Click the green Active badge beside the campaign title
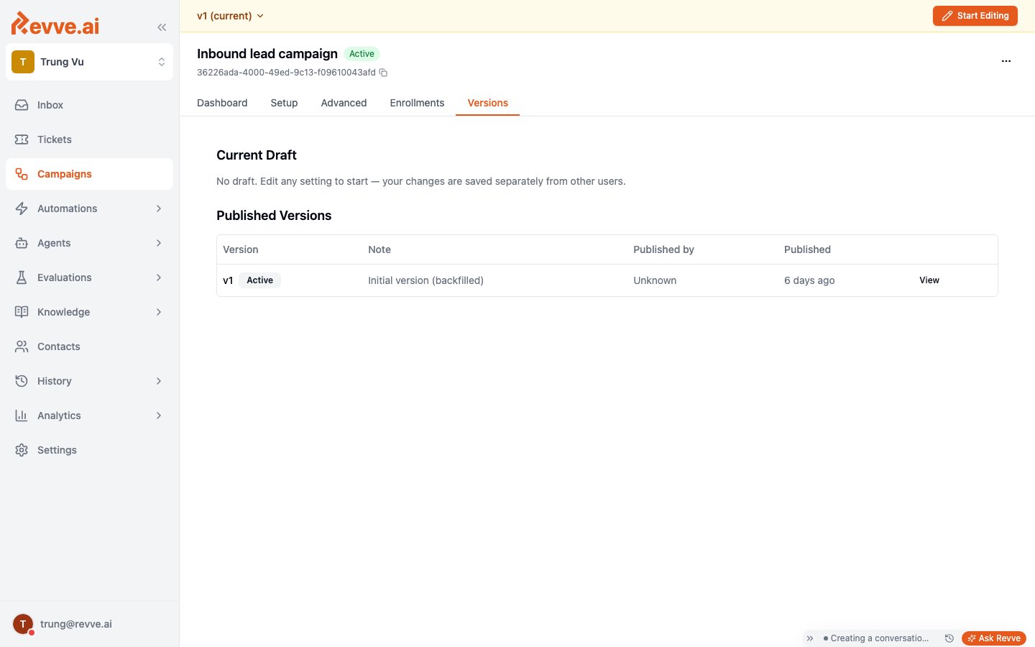 pyautogui.click(x=362, y=54)
